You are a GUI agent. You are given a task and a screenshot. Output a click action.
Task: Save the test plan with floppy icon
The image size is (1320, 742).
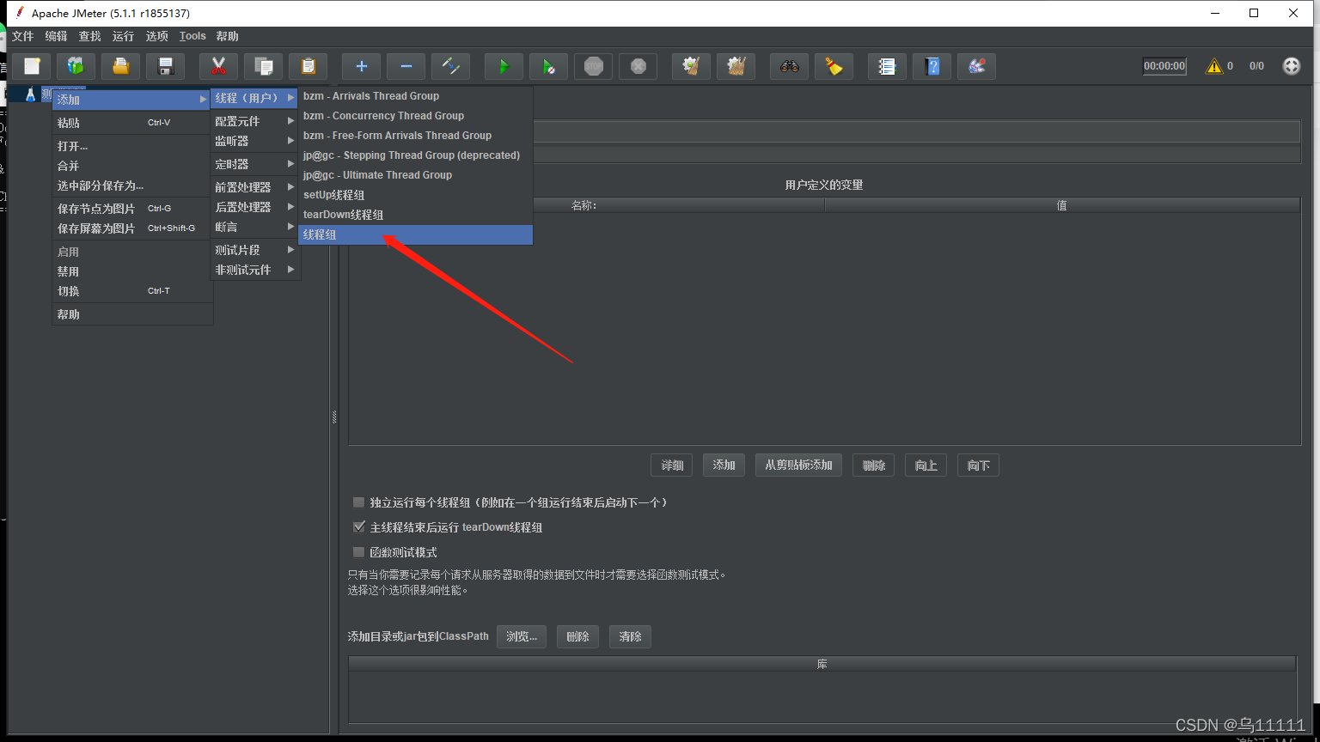point(166,66)
